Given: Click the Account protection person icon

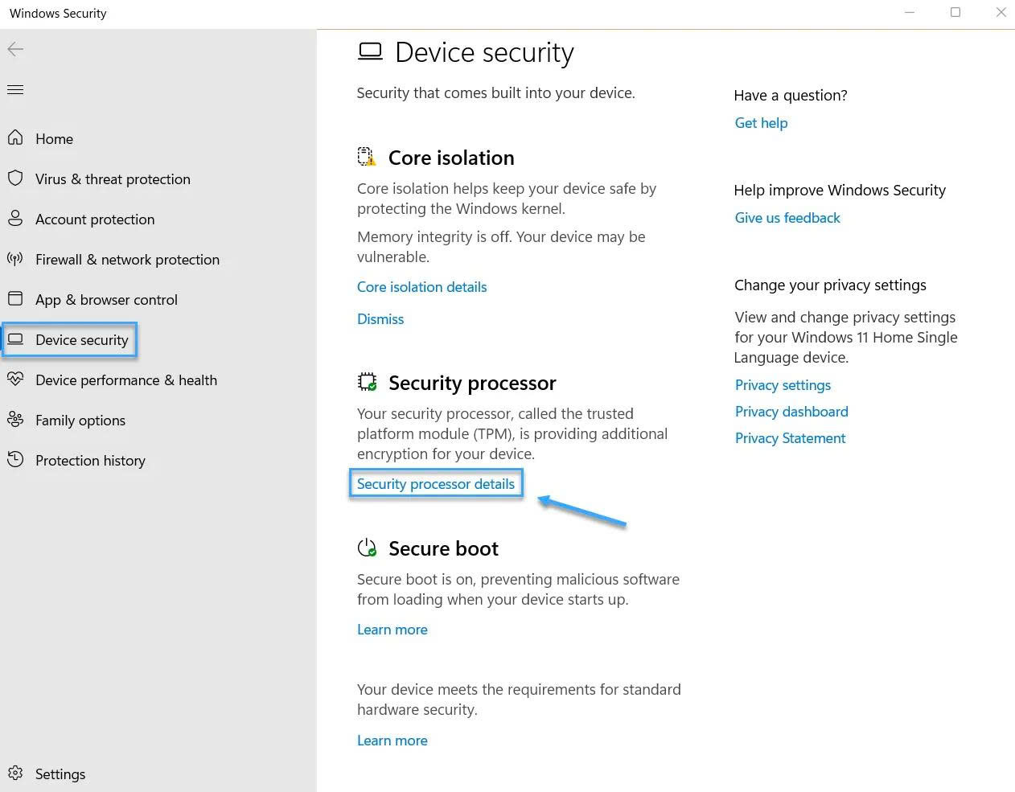Looking at the screenshot, I should tap(15, 219).
